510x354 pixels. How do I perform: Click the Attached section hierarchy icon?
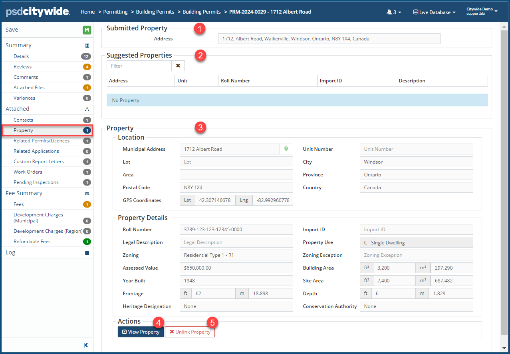tap(87, 109)
